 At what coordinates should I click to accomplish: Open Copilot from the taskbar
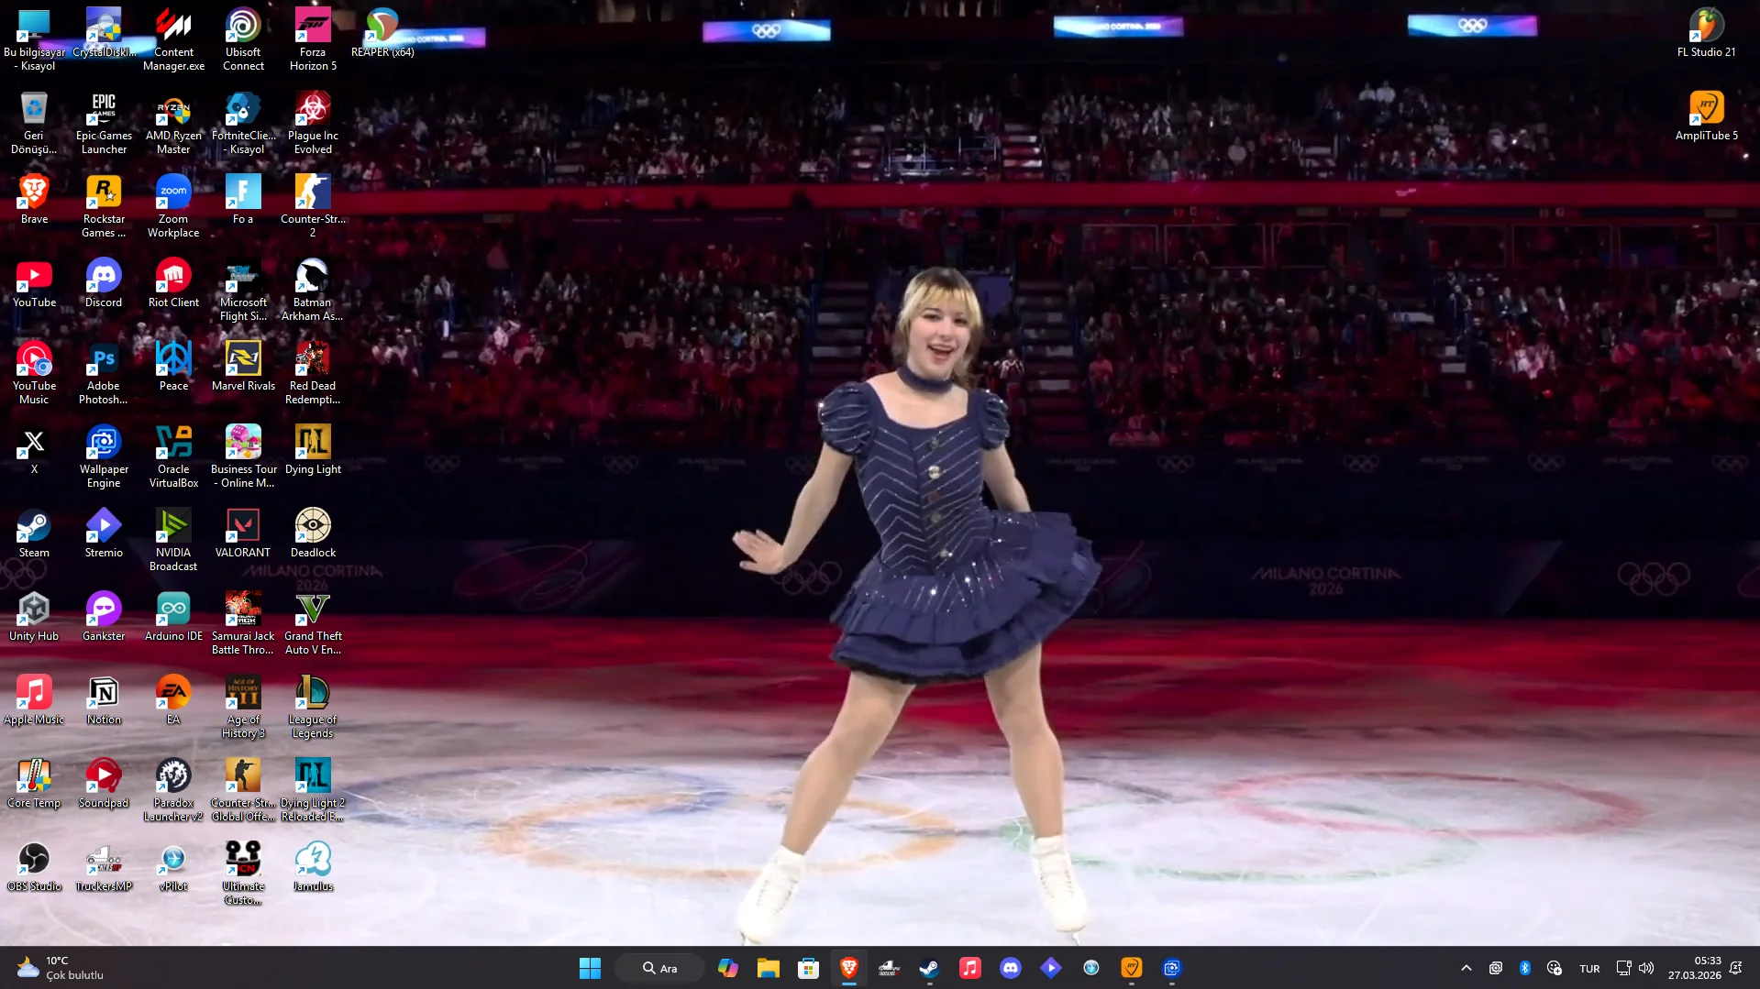click(727, 968)
